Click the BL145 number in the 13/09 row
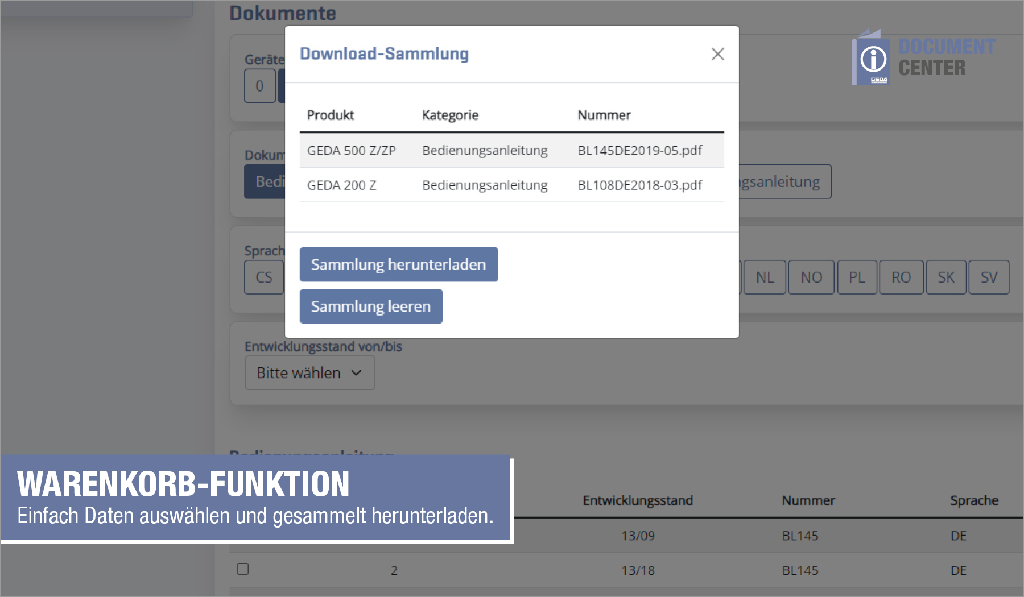Image resolution: width=1024 pixels, height=597 pixels. (800, 536)
